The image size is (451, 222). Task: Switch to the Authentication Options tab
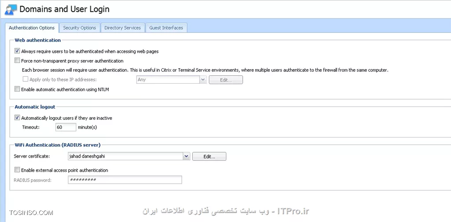32,28
